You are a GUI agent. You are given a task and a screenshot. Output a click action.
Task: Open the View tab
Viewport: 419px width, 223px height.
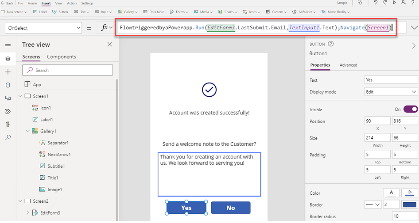(59, 3)
